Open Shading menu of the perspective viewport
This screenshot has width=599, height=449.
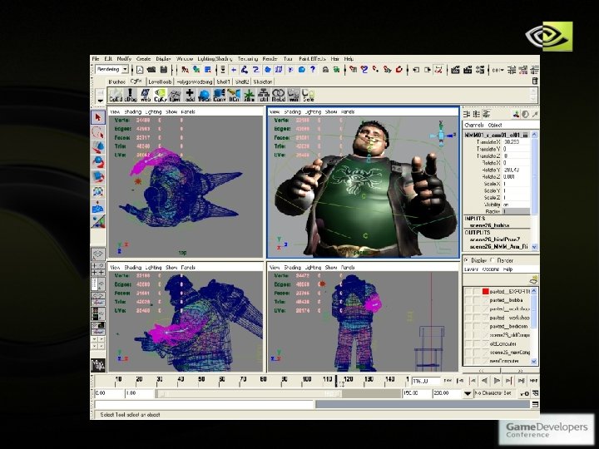[x=292, y=112]
